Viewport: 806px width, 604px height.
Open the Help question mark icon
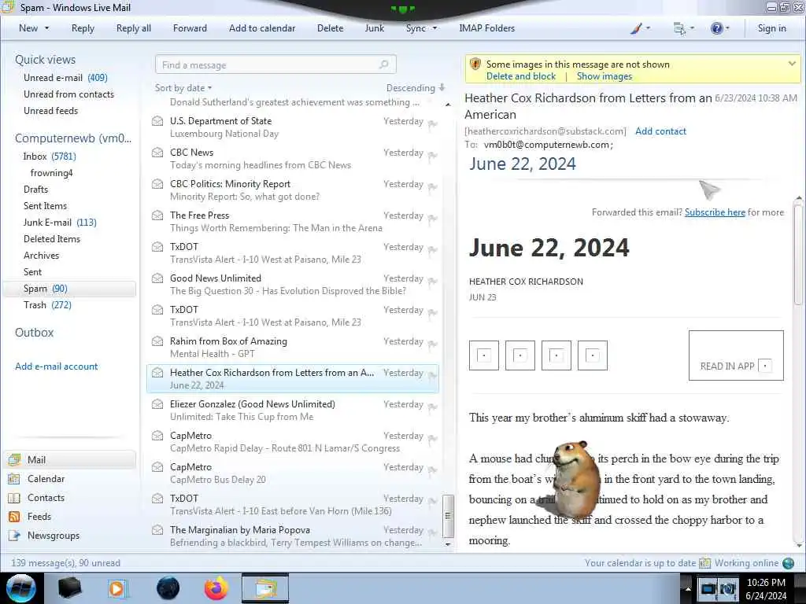click(x=716, y=28)
